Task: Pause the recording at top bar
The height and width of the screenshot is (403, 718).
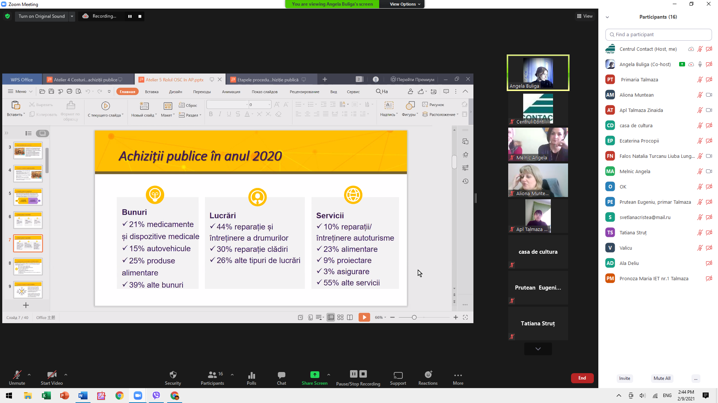Action: click(x=130, y=16)
